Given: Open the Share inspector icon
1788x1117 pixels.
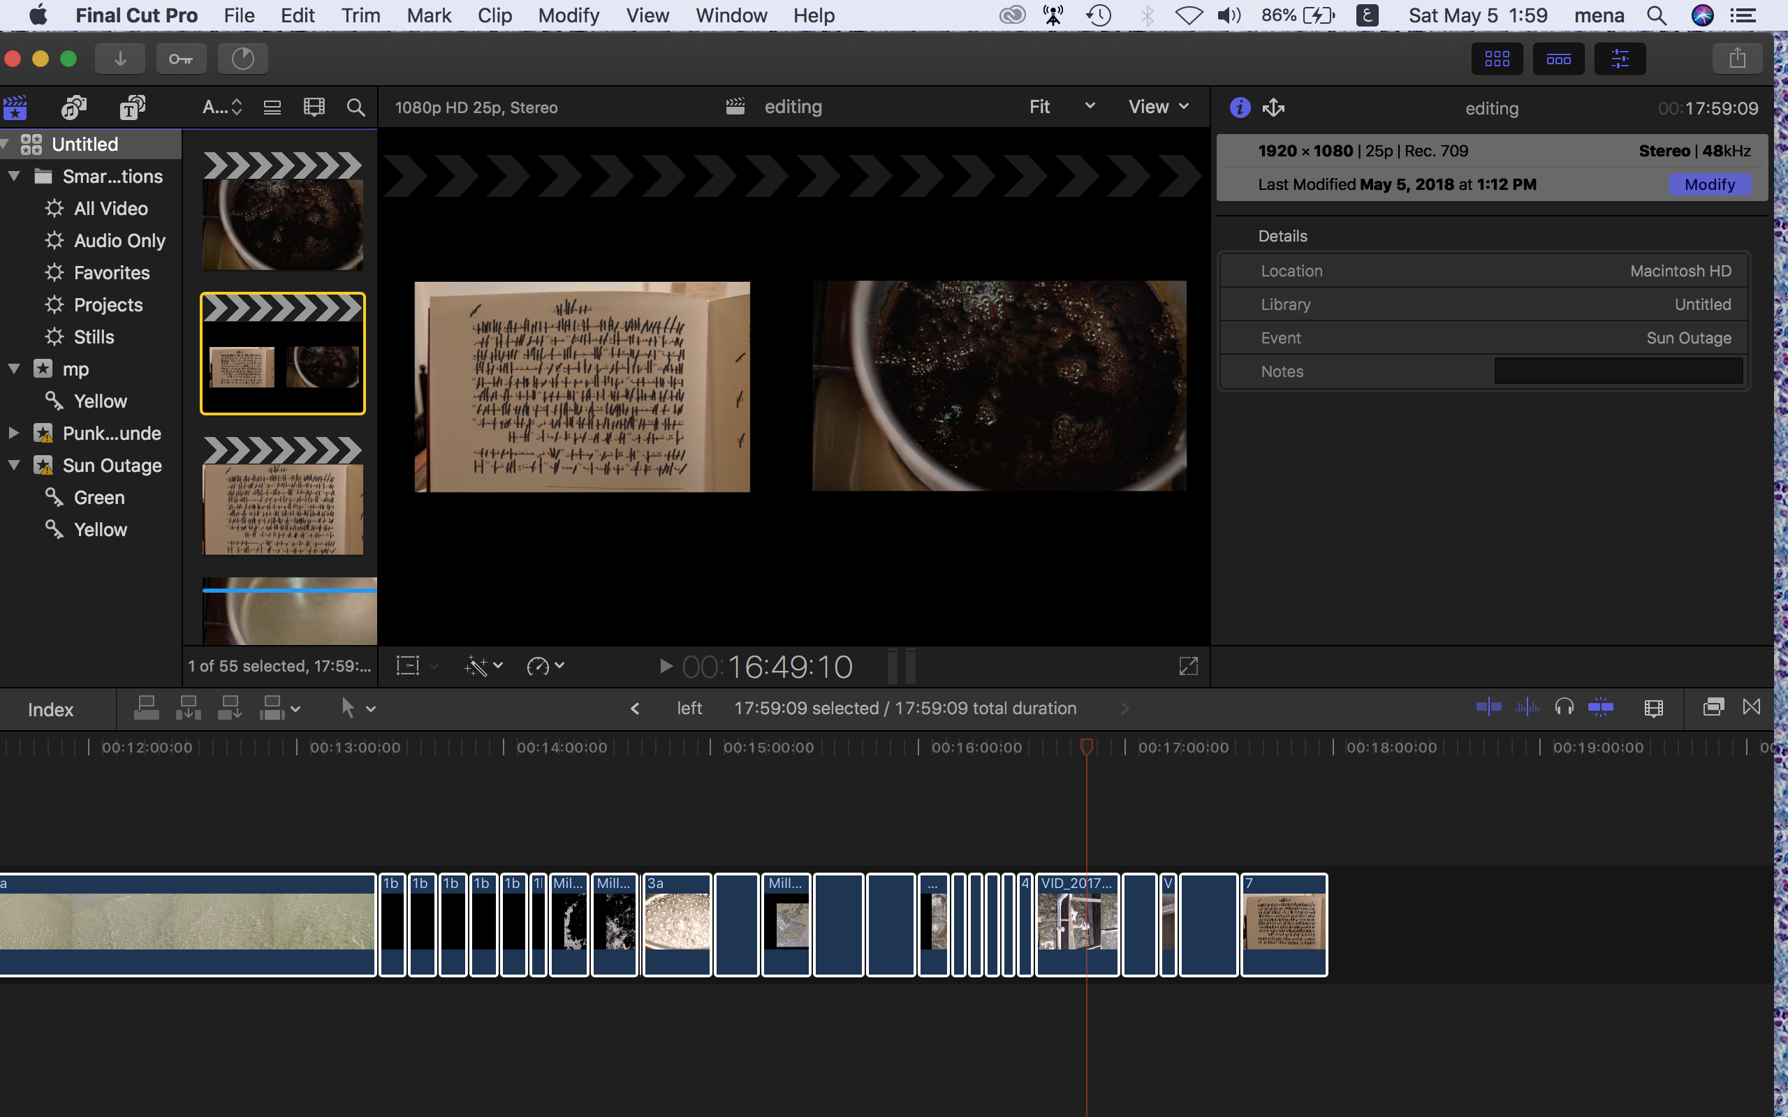Looking at the screenshot, I should coord(1273,108).
